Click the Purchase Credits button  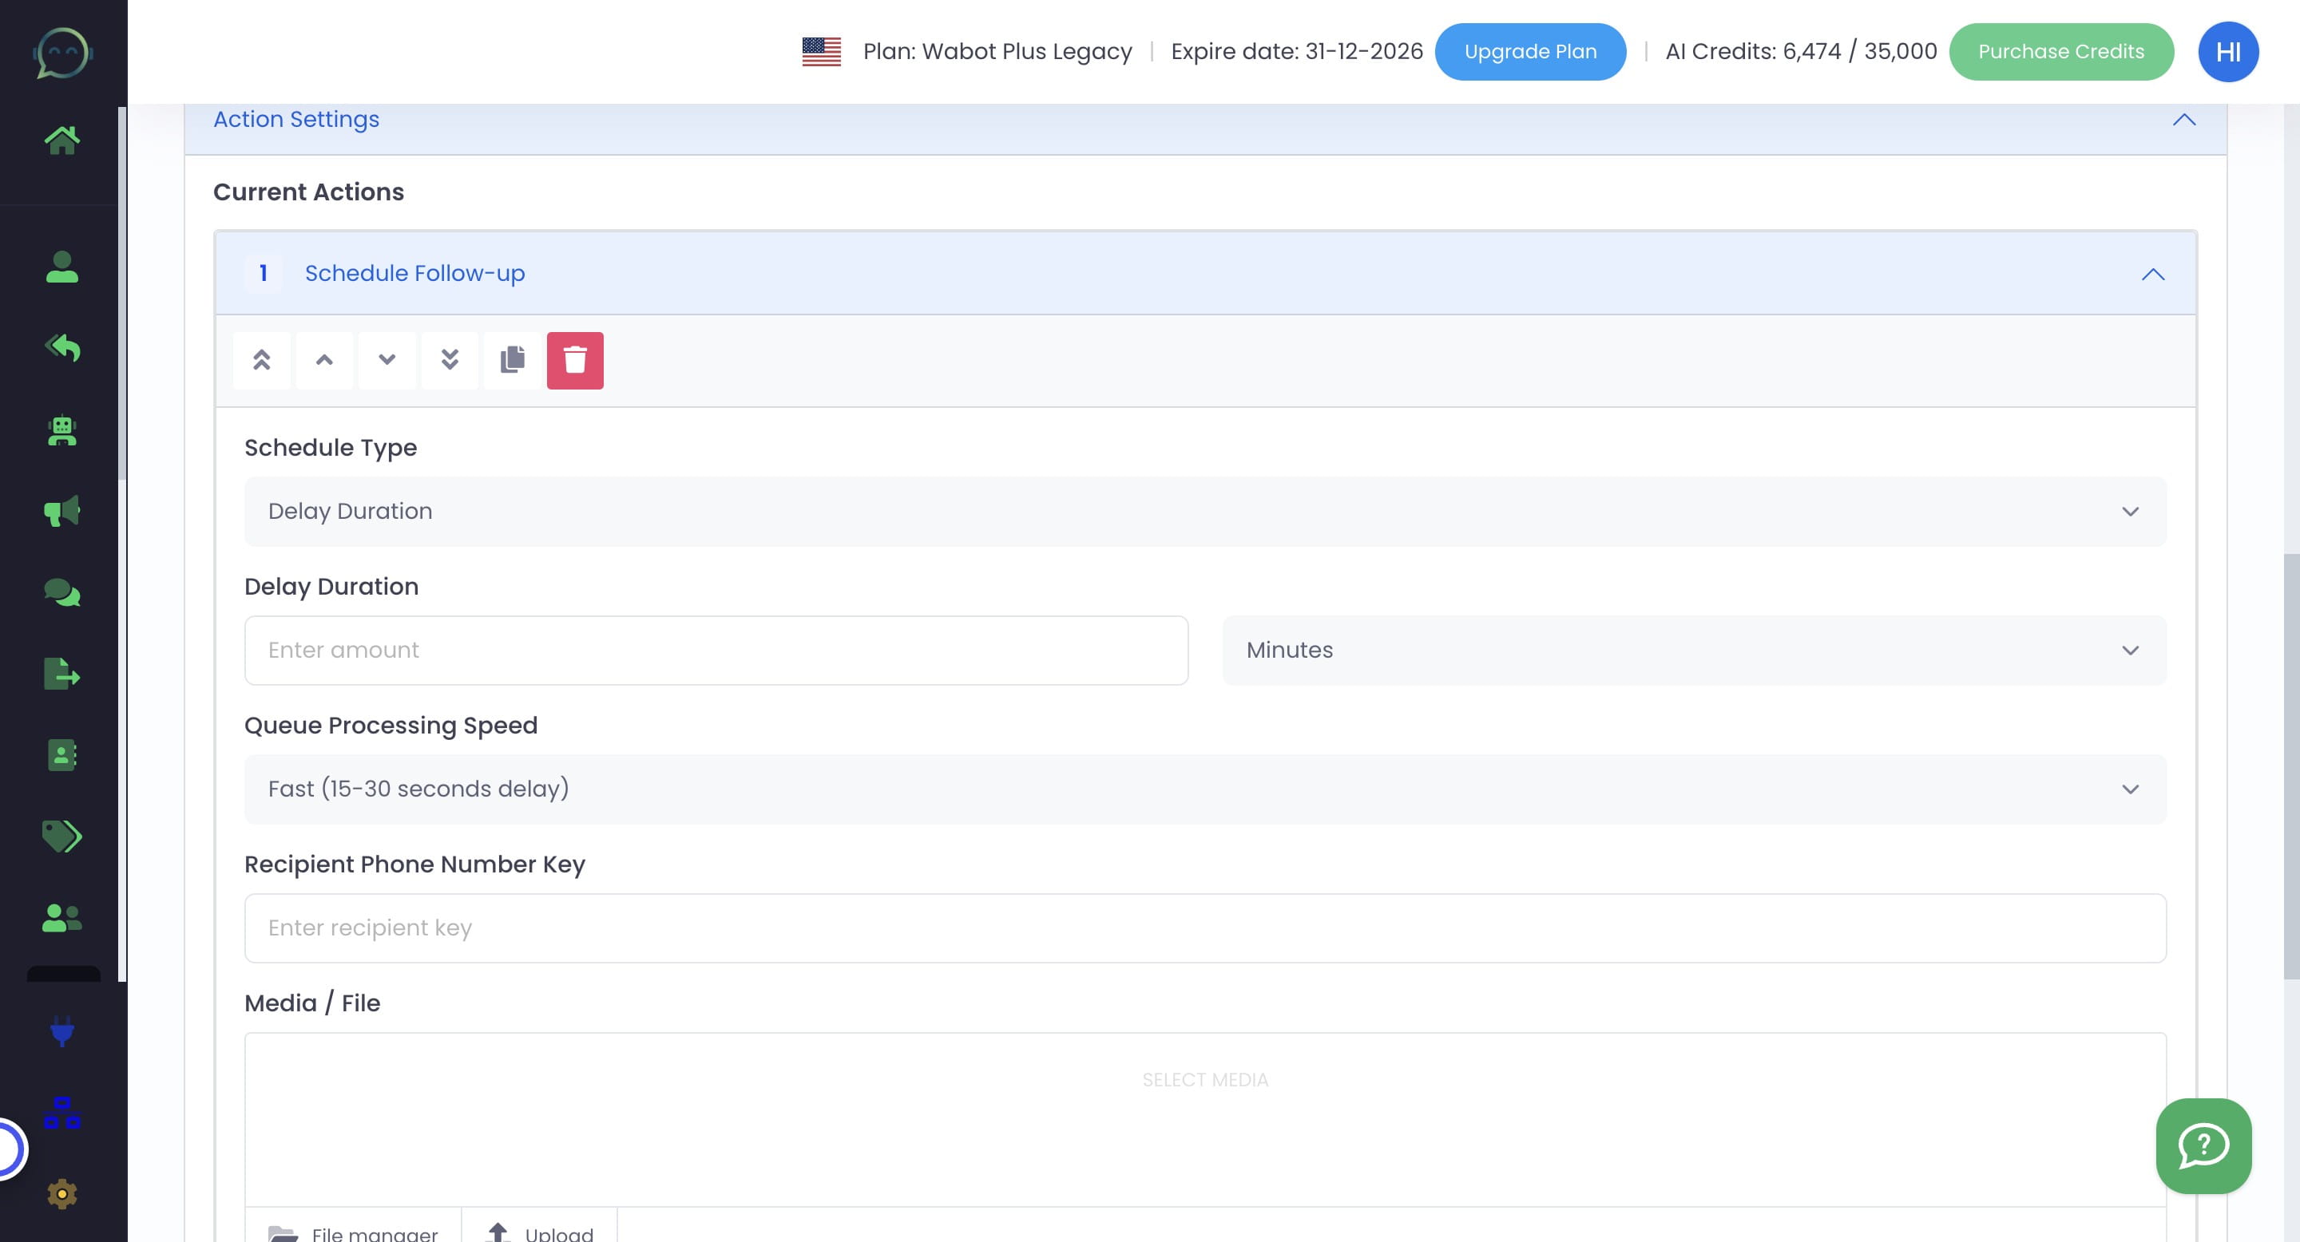[2061, 51]
